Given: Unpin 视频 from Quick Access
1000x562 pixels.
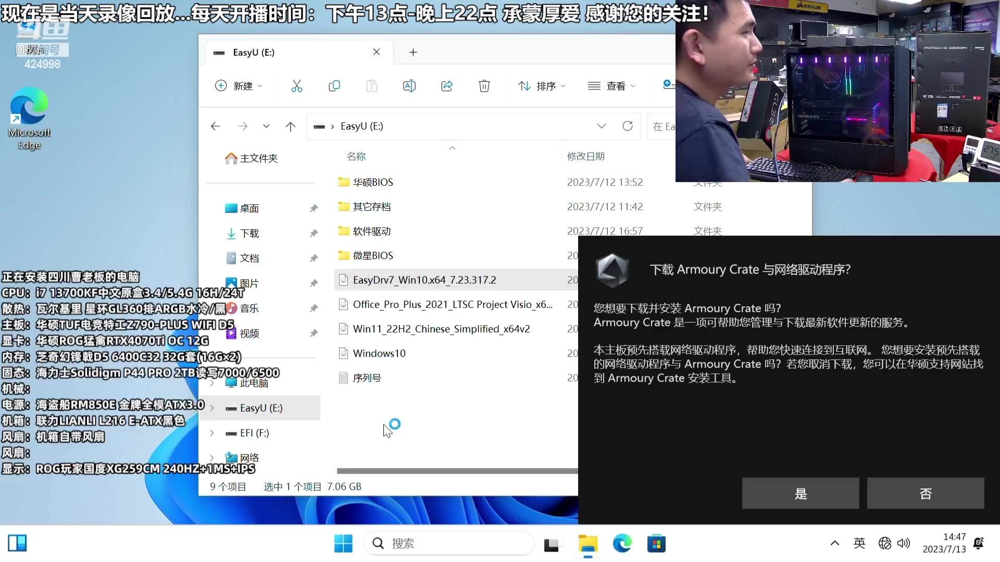Looking at the screenshot, I should tap(314, 334).
